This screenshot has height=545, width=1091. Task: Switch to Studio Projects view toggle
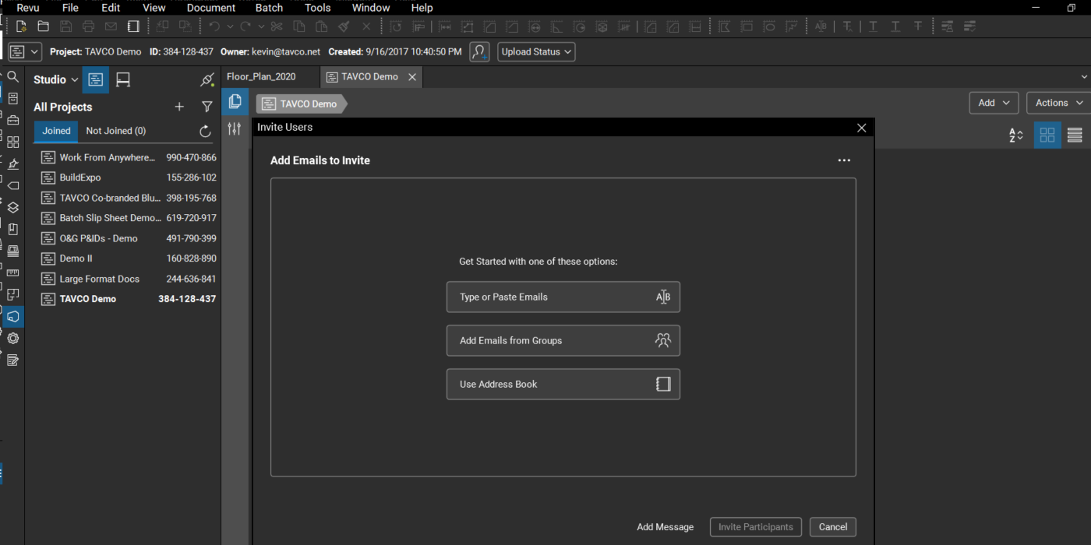(96, 79)
